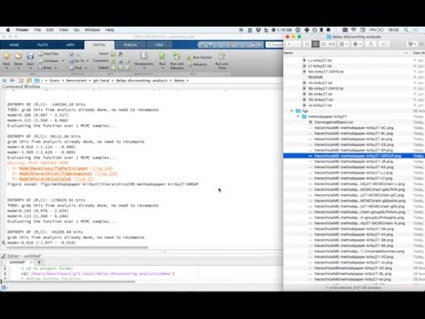Image resolution: width=425 pixels, height=319 pixels.
Task: Open the Save dropdown arrow
Action: pyautogui.click(x=30, y=68)
